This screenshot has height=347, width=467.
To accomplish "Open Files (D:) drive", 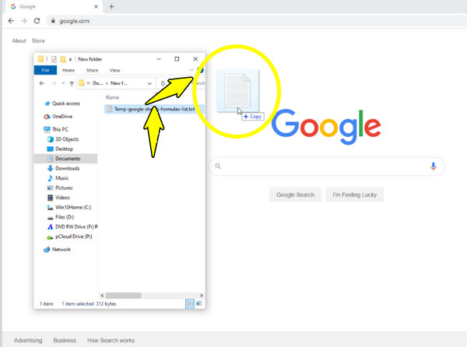I will (65, 217).
